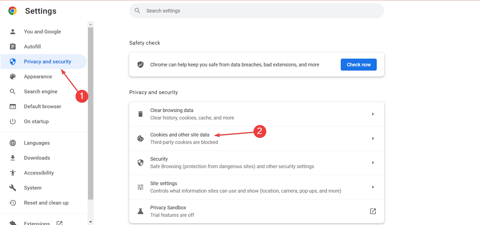Click the sidebar scrollbar down arrow
Screen dimensions: 480x225
(x=90, y=222)
